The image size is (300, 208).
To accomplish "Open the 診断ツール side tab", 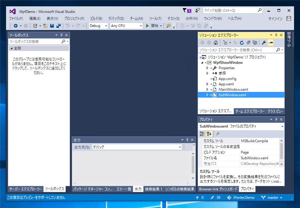I will (289, 40).
